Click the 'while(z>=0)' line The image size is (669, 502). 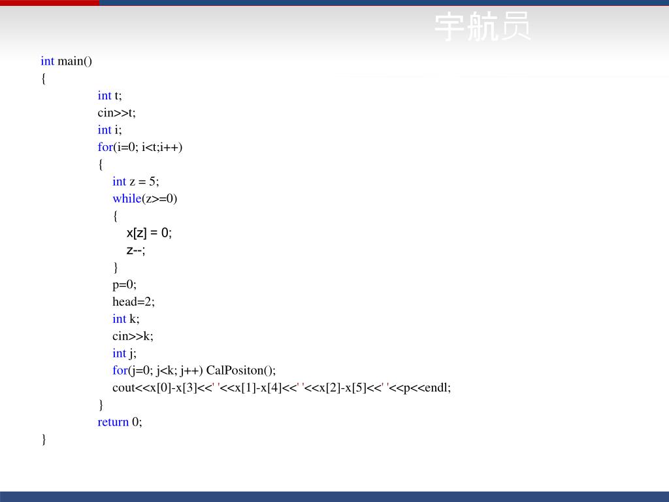click(x=144, y=199)
